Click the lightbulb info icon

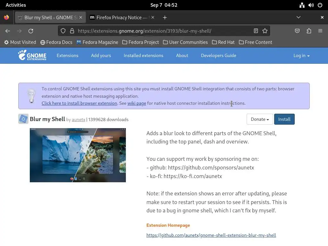tap(31, 95)
